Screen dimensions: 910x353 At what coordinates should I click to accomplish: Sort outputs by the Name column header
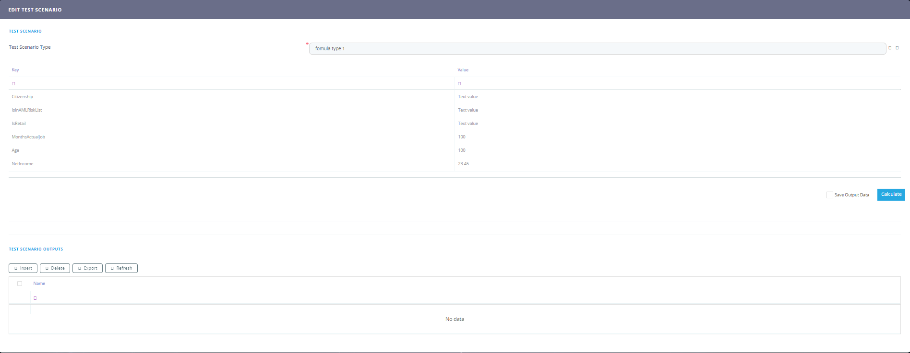39,284
